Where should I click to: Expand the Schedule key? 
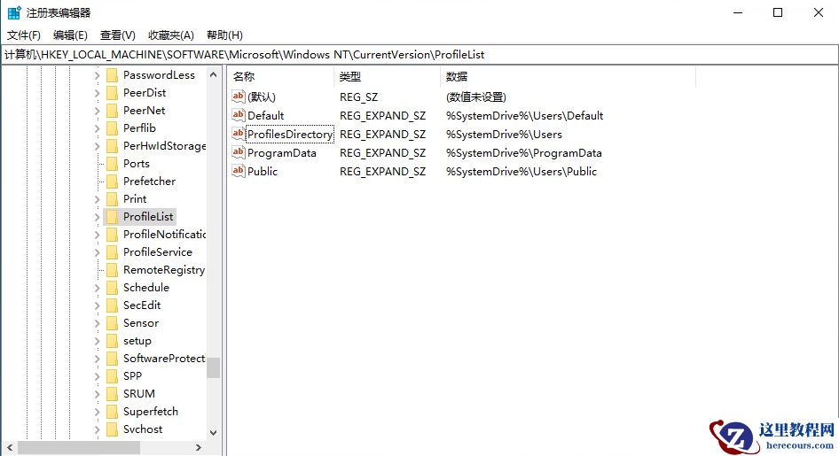pos(97,288)
